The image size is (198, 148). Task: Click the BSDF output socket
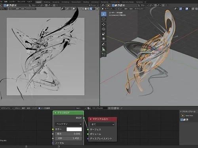84,118
